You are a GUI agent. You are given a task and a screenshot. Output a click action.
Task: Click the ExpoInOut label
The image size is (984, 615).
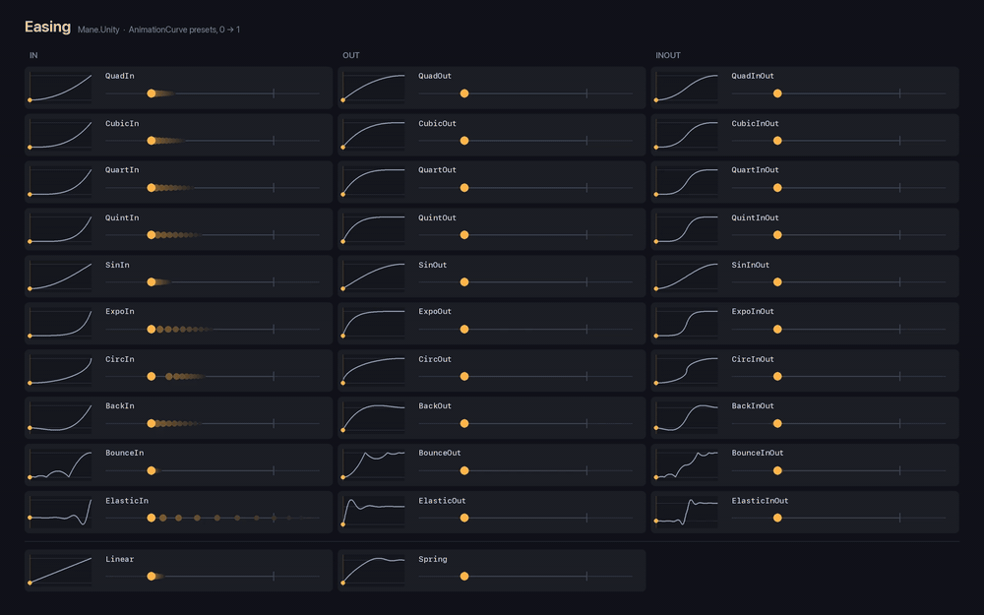[x=753, y=311]
